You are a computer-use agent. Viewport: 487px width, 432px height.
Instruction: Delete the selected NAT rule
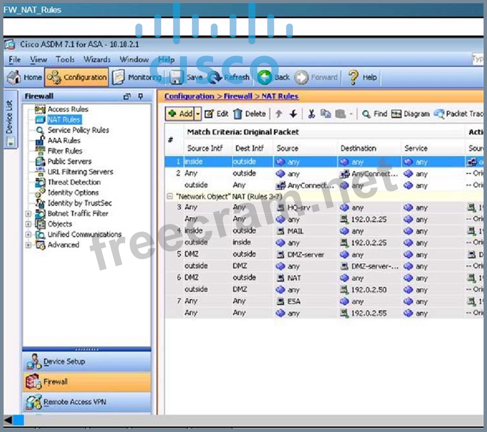(x=250, y=114)
